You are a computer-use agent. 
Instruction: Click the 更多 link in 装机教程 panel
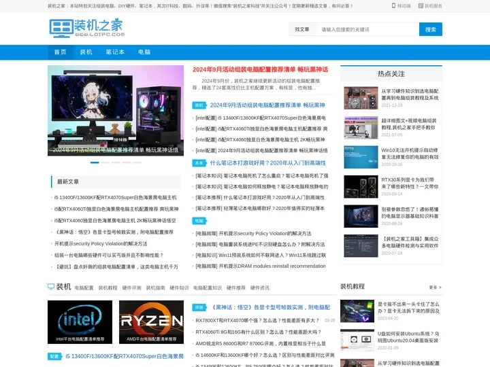[x=435, y=287]
